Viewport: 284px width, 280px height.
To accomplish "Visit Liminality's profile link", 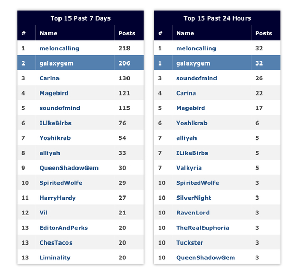I will (x=55, y=258).
